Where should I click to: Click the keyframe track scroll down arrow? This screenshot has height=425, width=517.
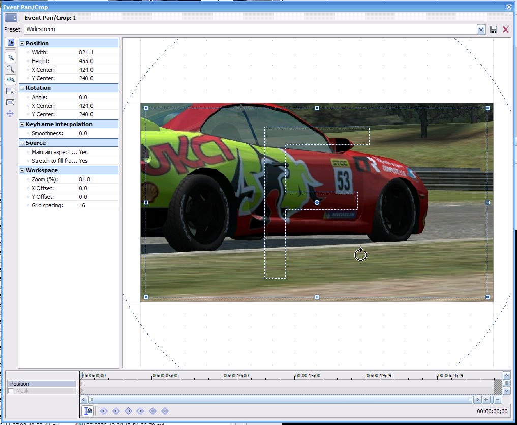506,391
